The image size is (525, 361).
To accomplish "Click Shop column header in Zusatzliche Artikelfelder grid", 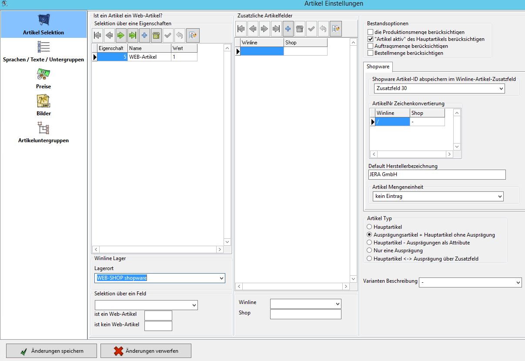I will tap(305, 43).
